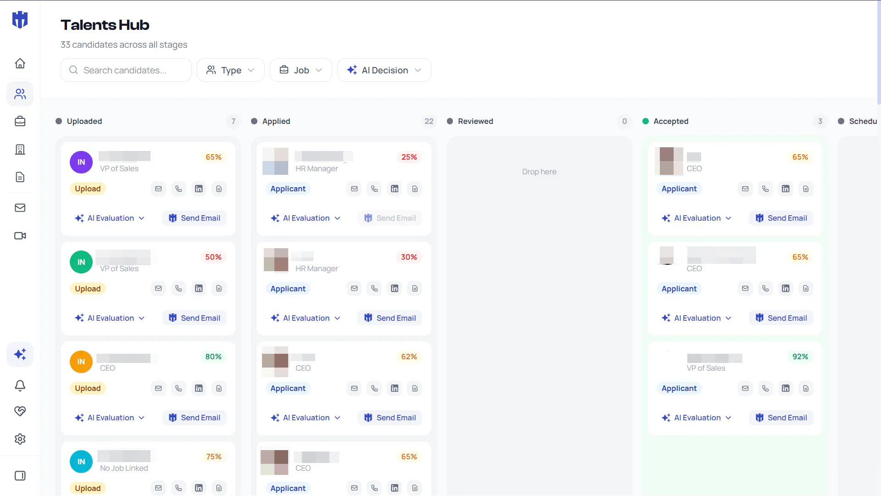Click the phone icon on 65% VP of Sales card
The height and width of the screenshot is (496, 881).
coord(178,189)
